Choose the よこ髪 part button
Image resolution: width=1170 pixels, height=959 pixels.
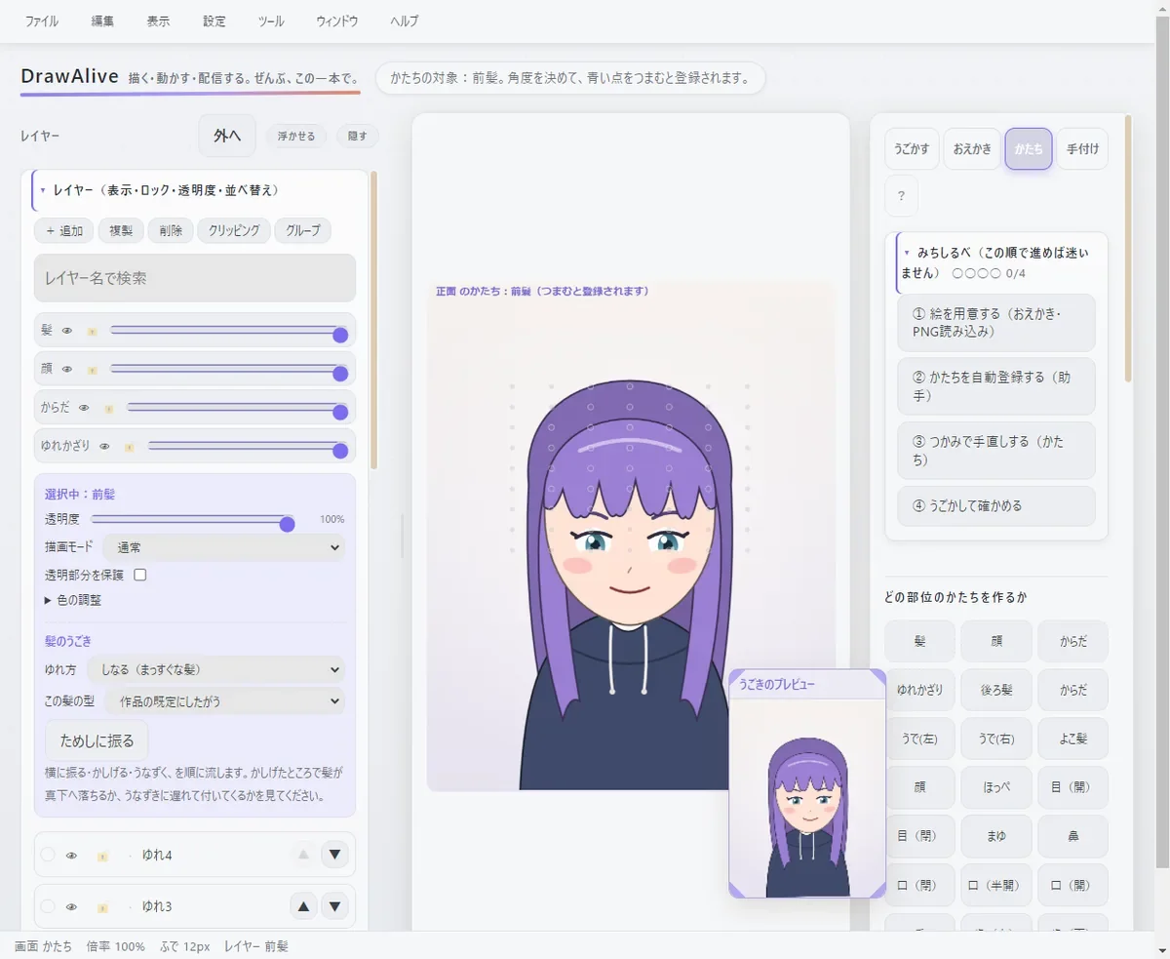click(1072, 739)
